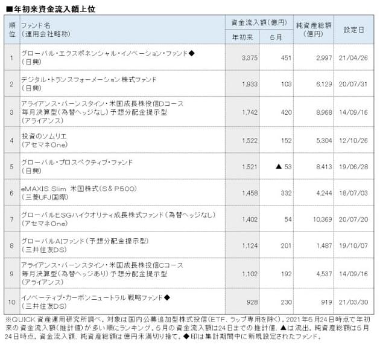The width and height of the screenshot is (380, 353).
Task: Click the ※QUICK資産運用研究所調べ footnote
Action: (187, 328)
